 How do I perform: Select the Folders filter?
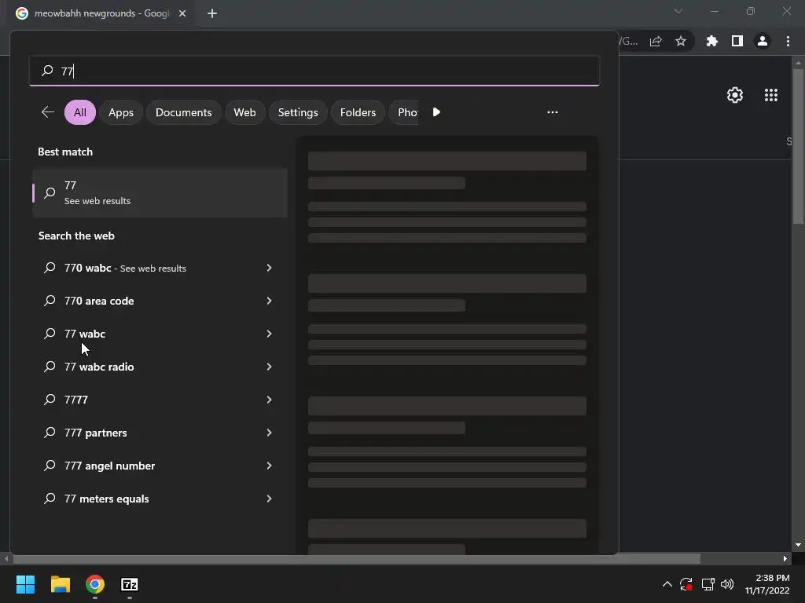click(358, 112)
